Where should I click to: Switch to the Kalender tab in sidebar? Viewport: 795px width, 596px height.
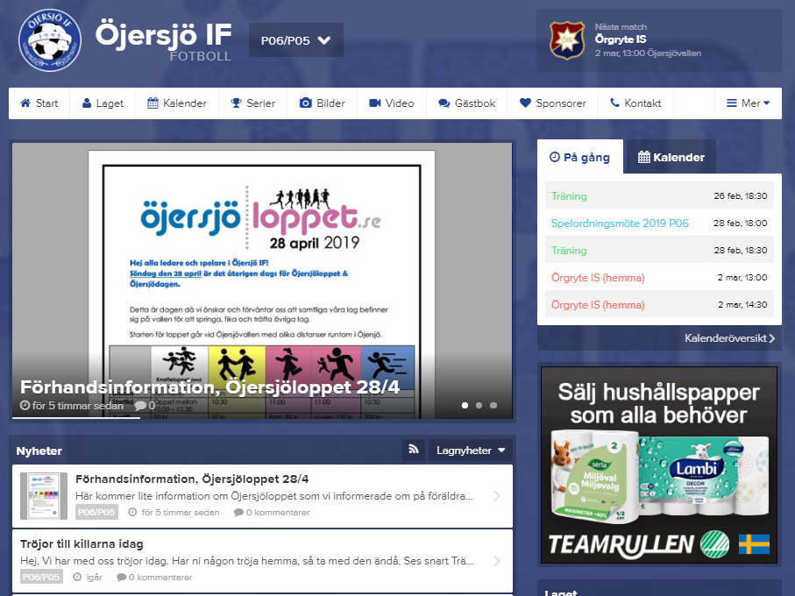(671, 158)
